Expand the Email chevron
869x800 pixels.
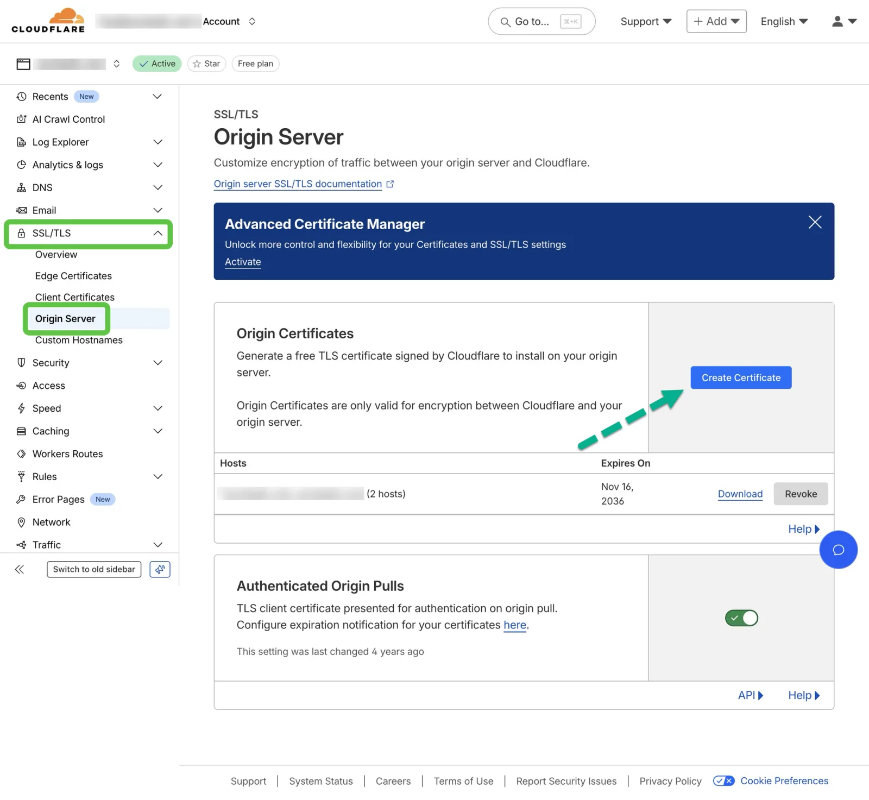click(158, 210)
